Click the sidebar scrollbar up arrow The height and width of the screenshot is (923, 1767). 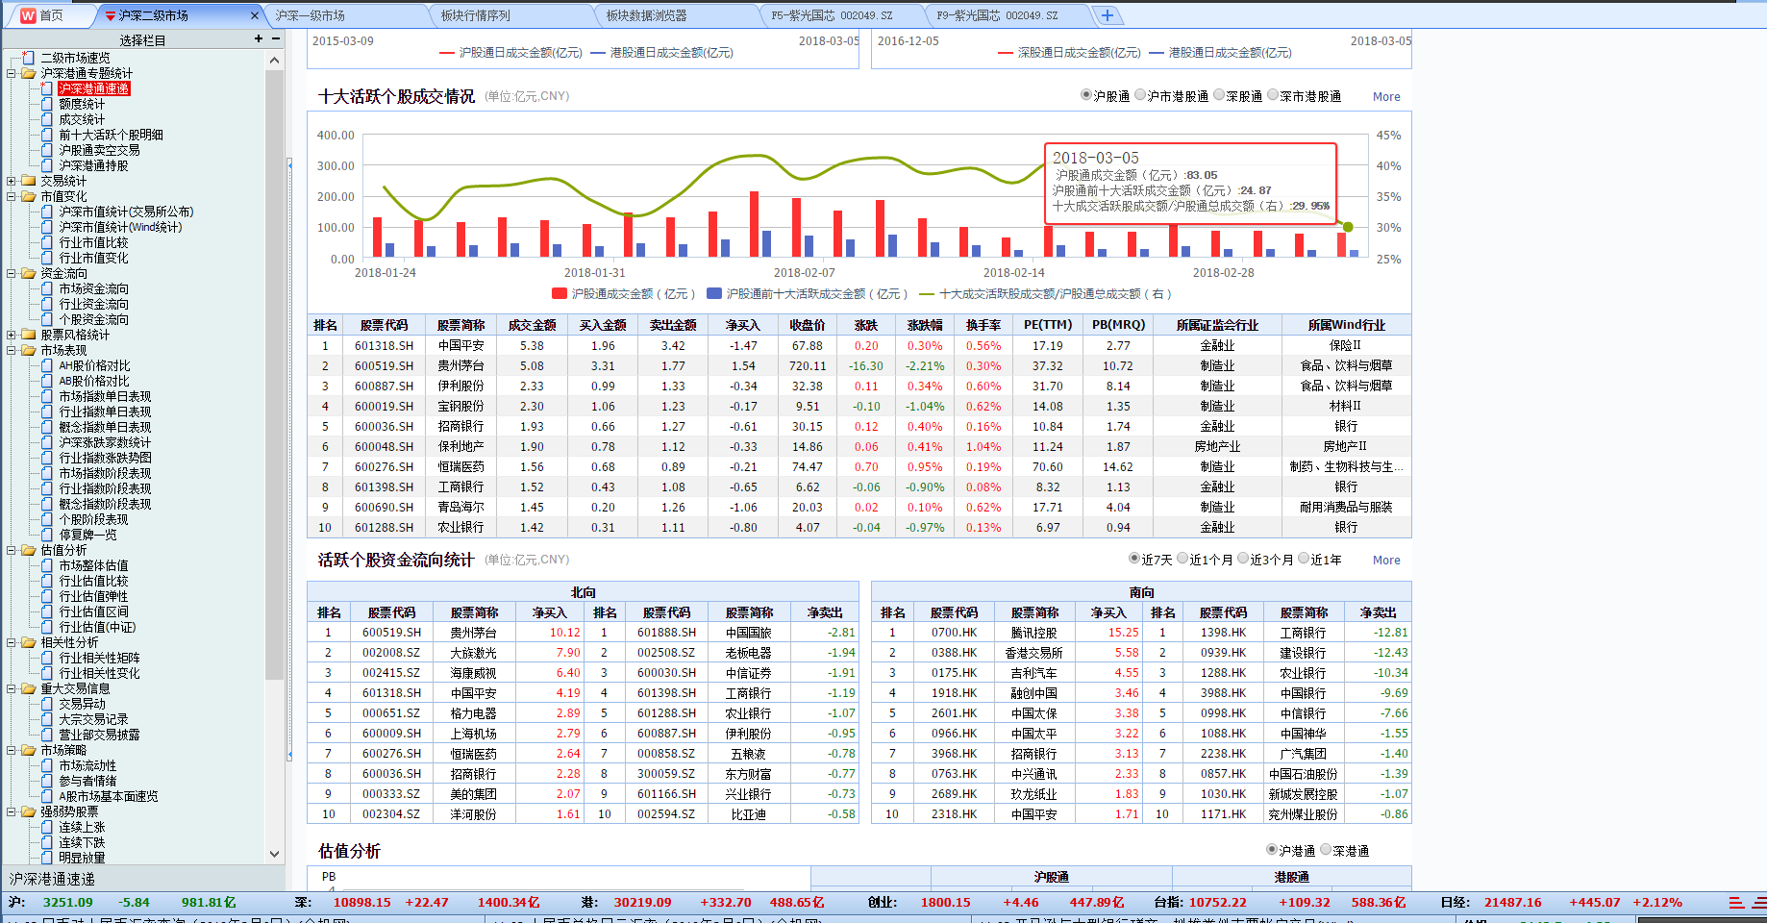(x=274, y=60)
